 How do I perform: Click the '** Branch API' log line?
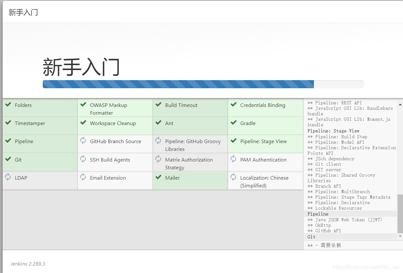(324, 186)
